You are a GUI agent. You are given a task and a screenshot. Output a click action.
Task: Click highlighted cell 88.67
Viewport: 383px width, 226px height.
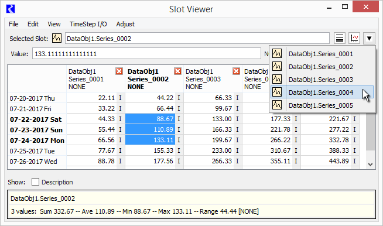click(x=151, y=119)
